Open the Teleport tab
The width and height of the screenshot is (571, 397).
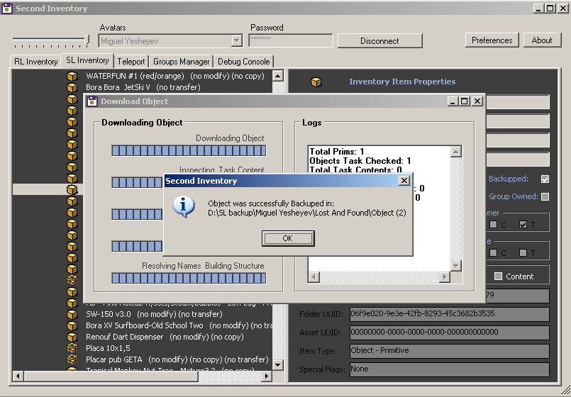[x=131, y=62]
